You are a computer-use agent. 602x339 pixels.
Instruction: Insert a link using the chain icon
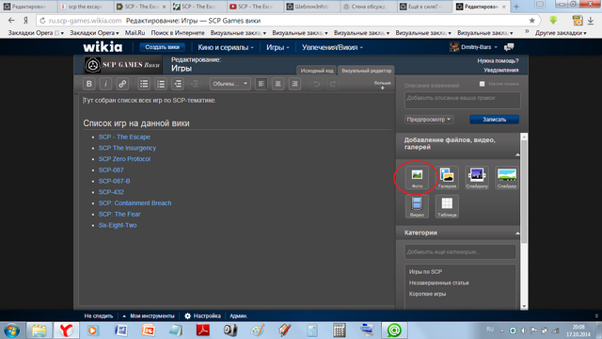(122, 84)
